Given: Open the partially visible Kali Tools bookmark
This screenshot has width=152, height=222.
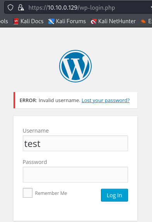Looking at the screenshot, I should click(4, 21).
